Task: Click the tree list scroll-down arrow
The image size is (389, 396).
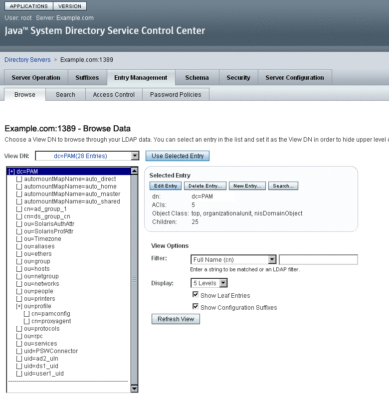Action: (x=134, y=389)
